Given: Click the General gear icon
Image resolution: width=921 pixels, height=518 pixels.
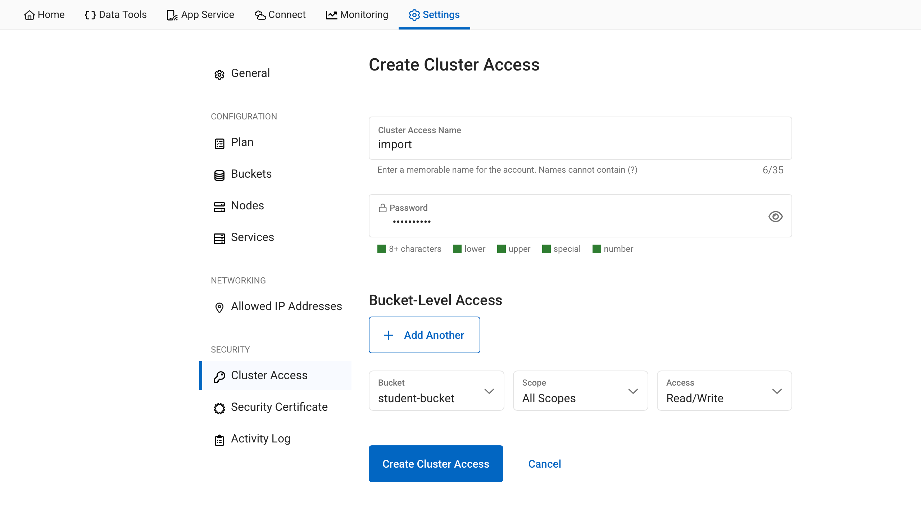Looking at the screenshot, I should 219,74.
